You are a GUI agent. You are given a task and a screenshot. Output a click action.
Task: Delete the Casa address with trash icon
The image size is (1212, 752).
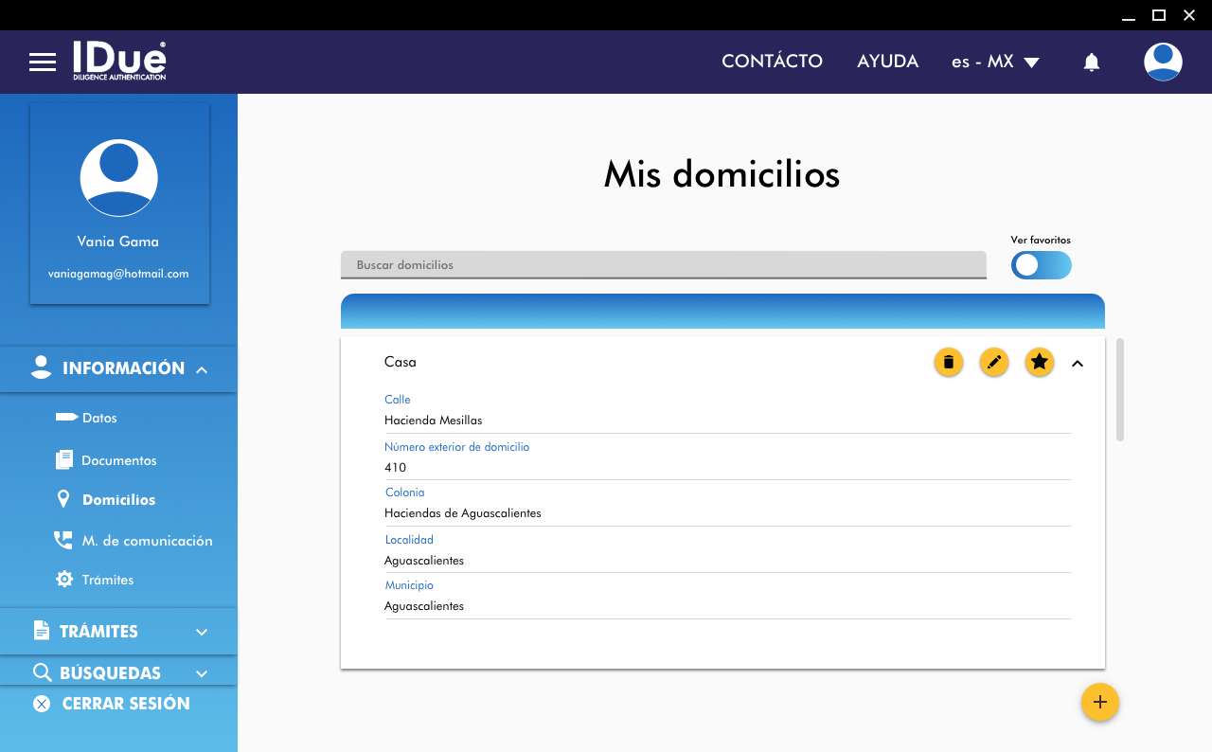948,362
